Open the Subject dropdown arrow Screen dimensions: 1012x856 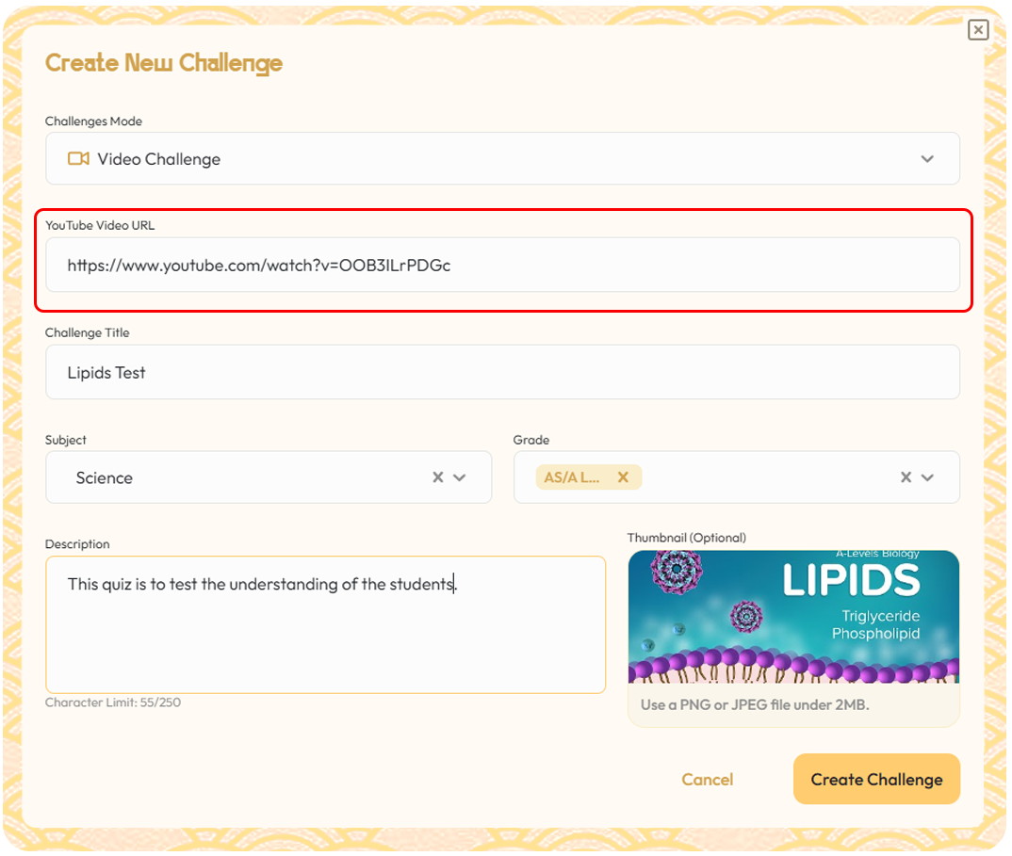(460, 477)
